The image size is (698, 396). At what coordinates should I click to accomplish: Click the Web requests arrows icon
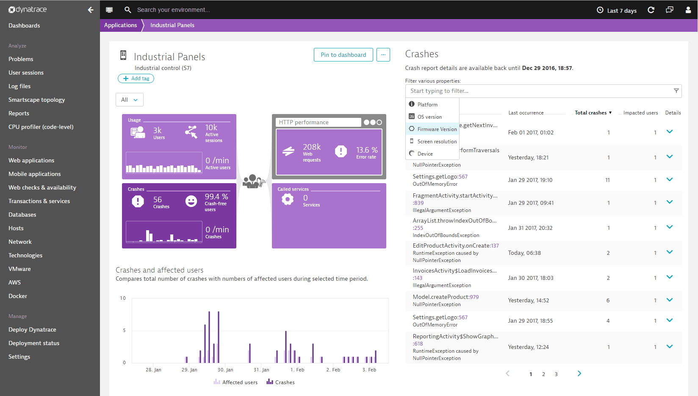tap(288, 151)
